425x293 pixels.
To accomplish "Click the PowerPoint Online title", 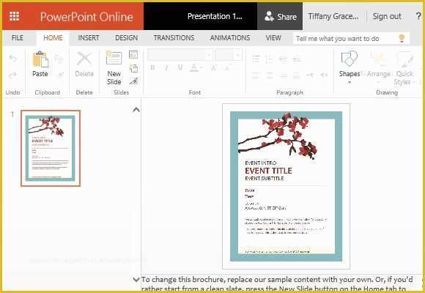I will (86, 17).
